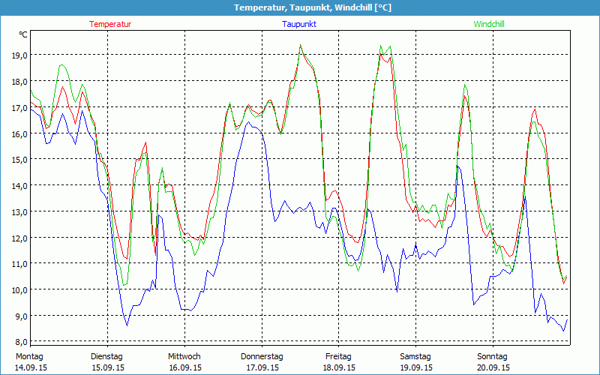Click the Mittwoch day label
Image resolution: width=600 pixels, height=375 pixels.
click(x=184, y=357)
